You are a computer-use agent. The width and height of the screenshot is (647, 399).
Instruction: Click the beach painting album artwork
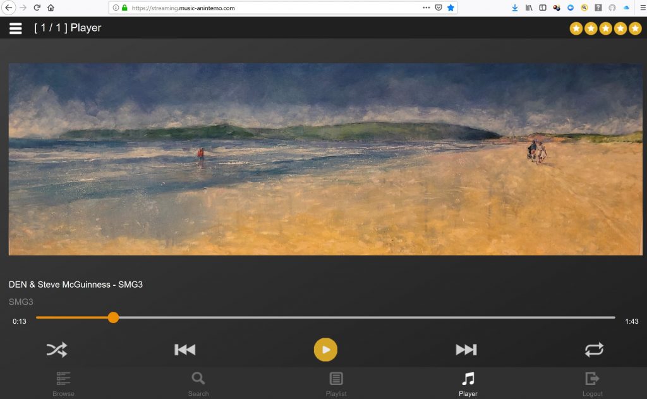(x=325, y=159)
